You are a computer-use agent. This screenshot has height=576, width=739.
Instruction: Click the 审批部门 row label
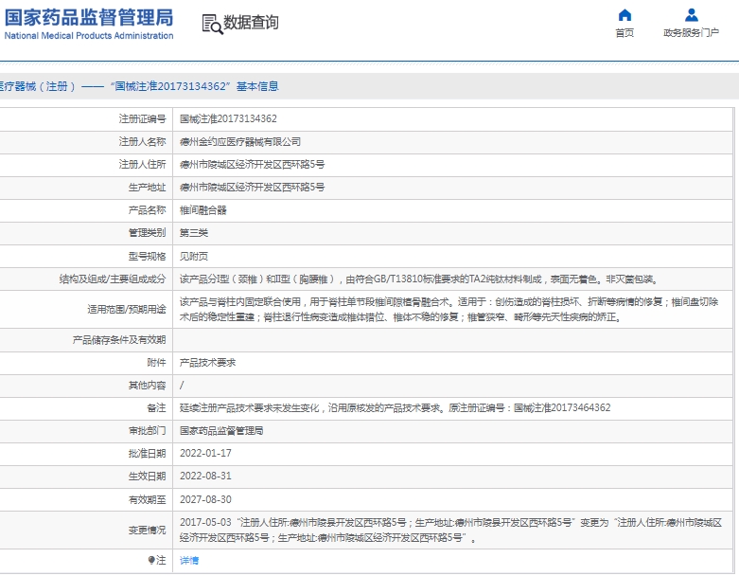(x=147, y=430)
